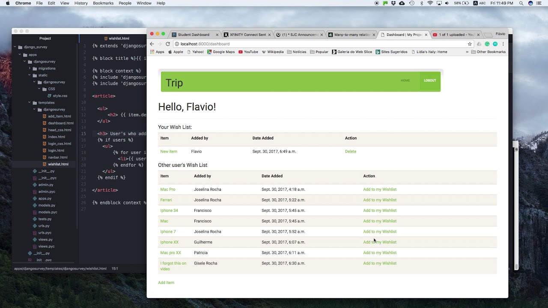Click the 15:1 cursor position status

(x=115, y=269)
